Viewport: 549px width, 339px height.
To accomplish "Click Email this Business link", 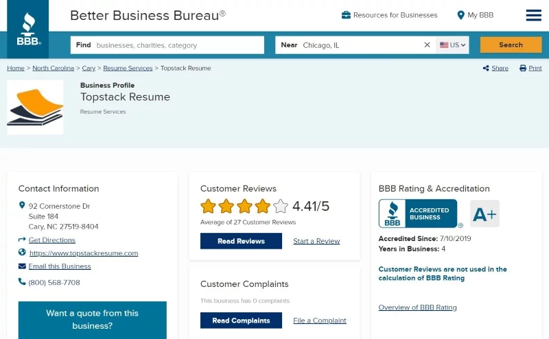I will 60,266.
